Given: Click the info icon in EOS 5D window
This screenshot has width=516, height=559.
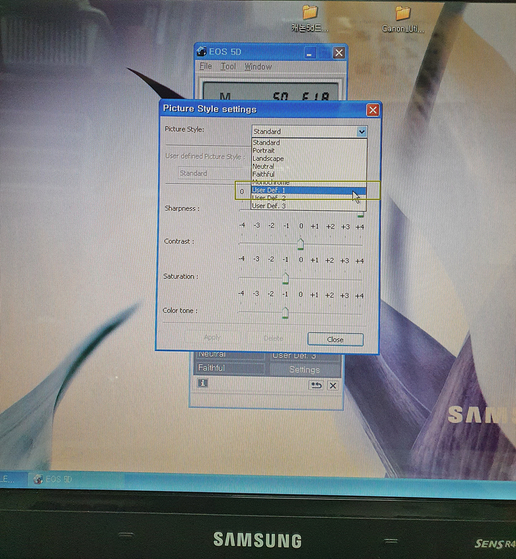Looking at the screenshot, I should pos(203,383).
